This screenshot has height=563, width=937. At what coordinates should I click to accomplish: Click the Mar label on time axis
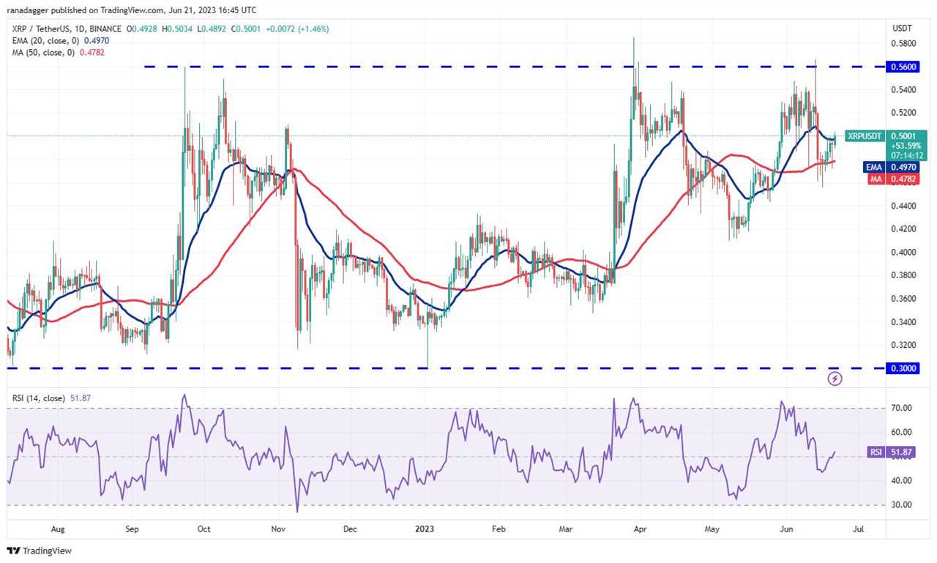[x=566, y=528]
